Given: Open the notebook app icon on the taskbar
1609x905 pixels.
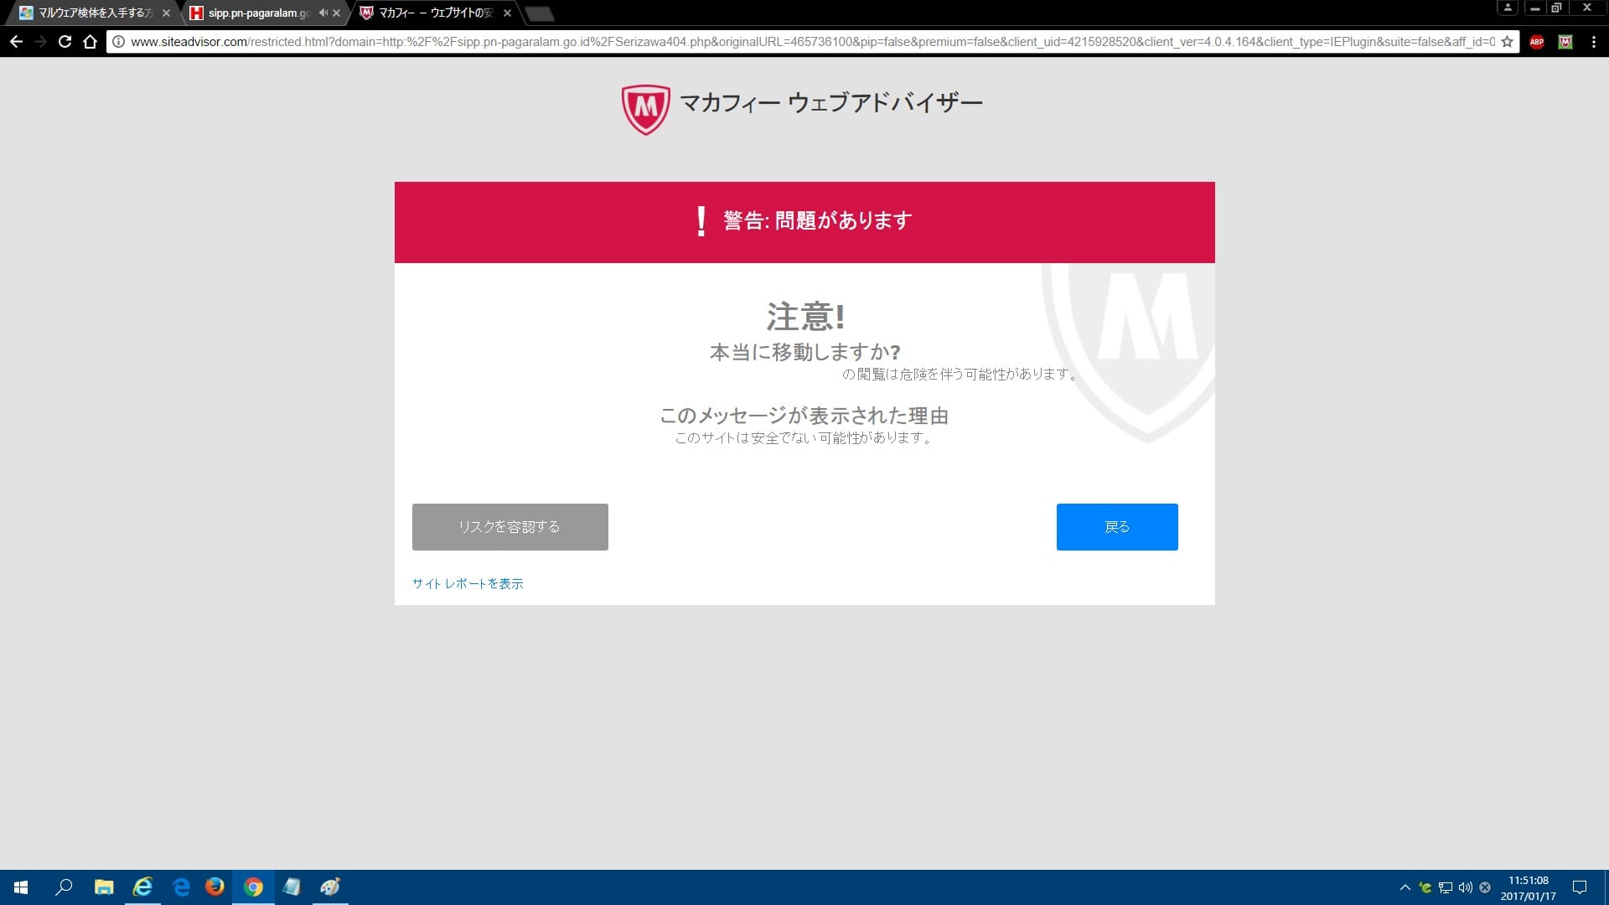Looking at the screenshot, I should coord(292,887).
